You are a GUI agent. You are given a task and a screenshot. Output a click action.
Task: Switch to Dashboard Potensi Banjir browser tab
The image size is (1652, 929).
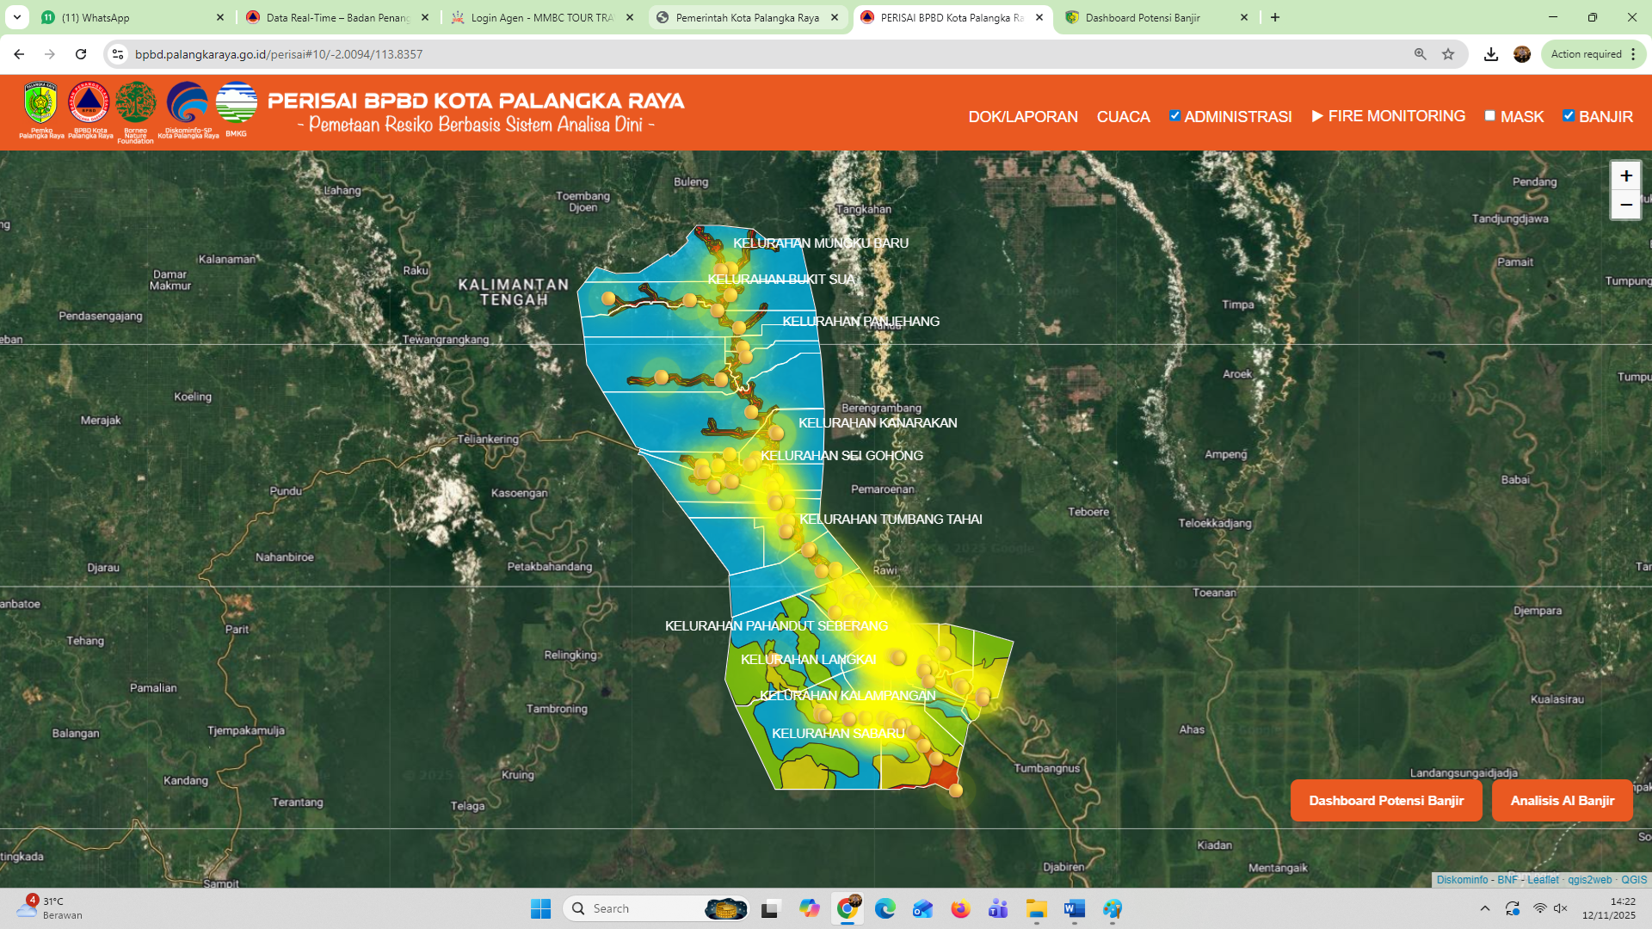point(1143,17)
